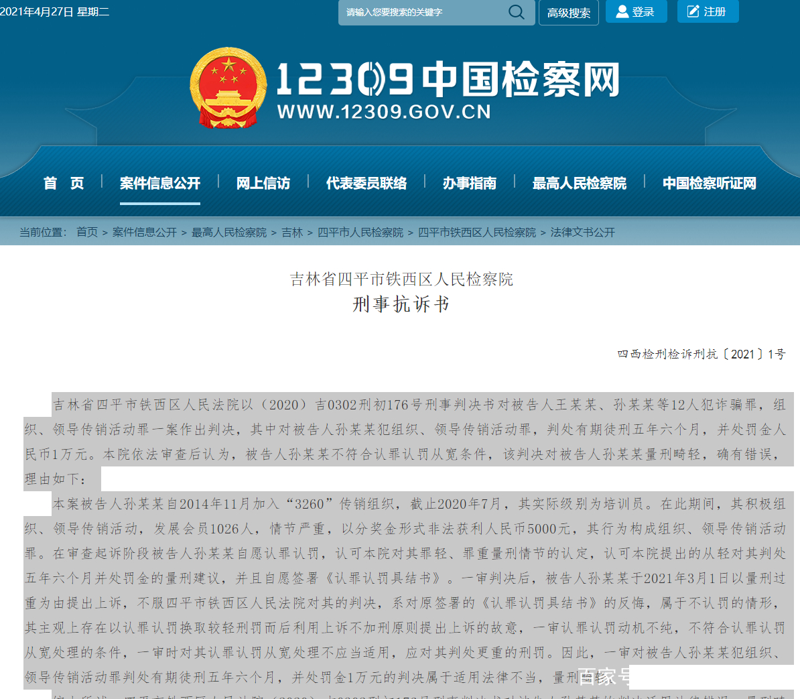The width and height of the screenshot is (800, 699).
Task: Click the line 理由如下：
Action: [57, 479]
